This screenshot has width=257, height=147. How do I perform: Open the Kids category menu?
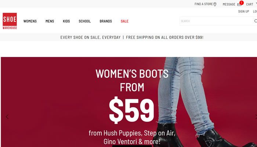point(66,21)
